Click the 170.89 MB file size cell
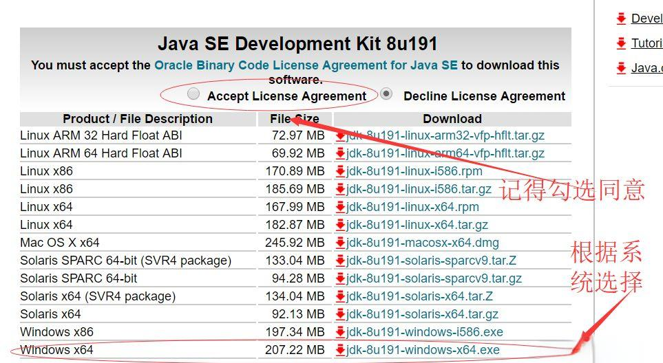 click(x=295, y=171)
